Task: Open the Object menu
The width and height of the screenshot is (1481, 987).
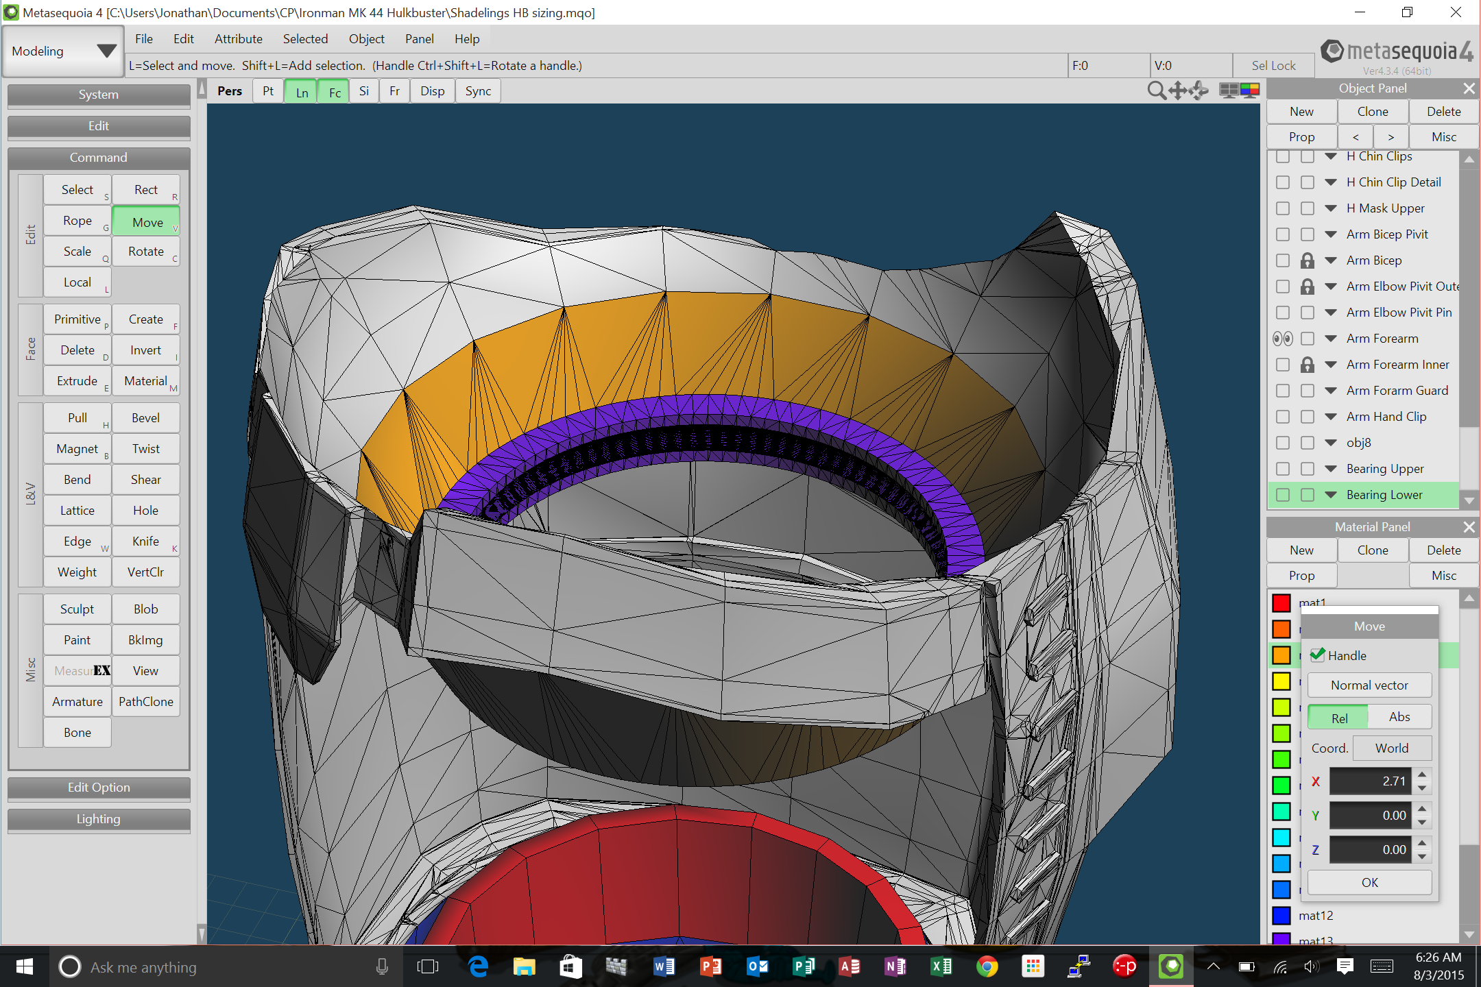Action: pos(366,39)
